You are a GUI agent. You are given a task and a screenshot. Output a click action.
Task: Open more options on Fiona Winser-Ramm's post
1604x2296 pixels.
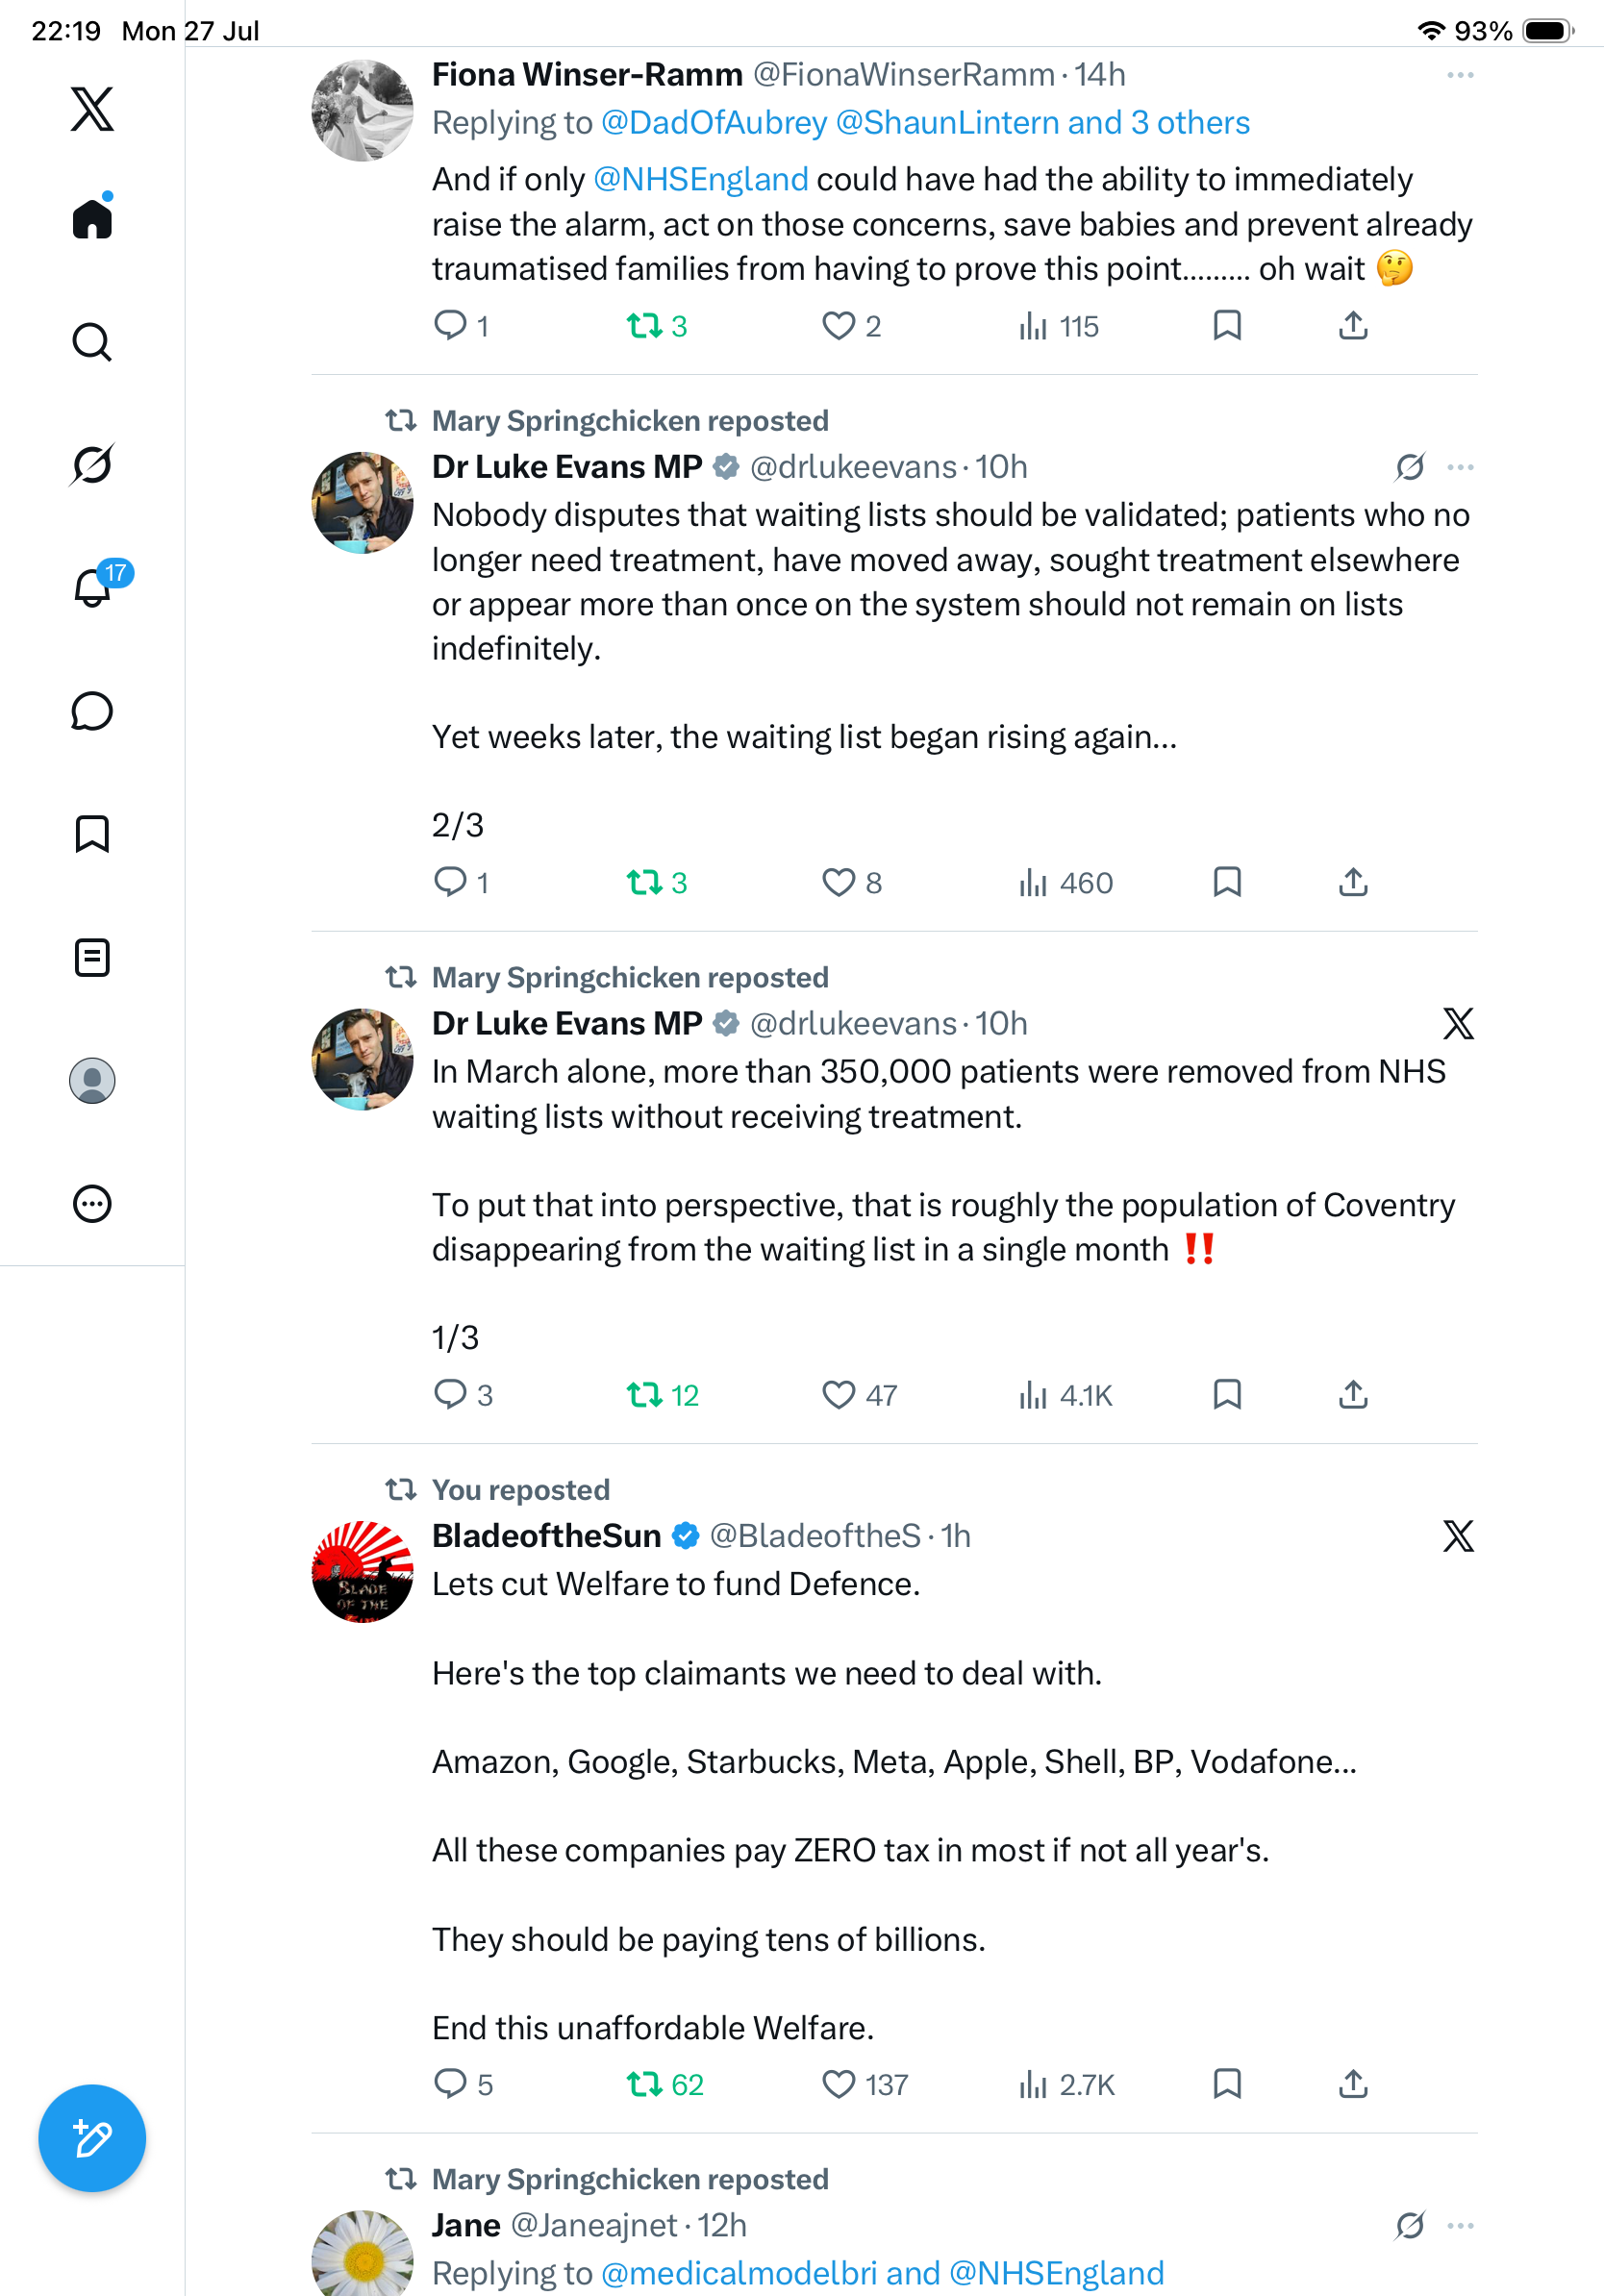coord(1460,75)
